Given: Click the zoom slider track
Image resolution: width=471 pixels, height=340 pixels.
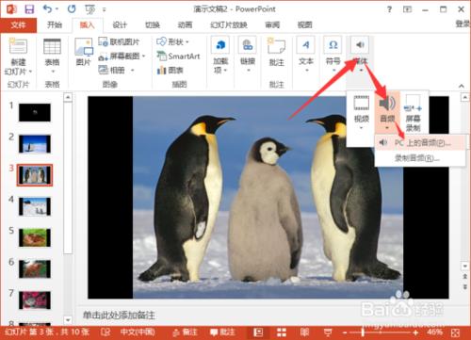Looking at the screenshot, I should 381,332.
